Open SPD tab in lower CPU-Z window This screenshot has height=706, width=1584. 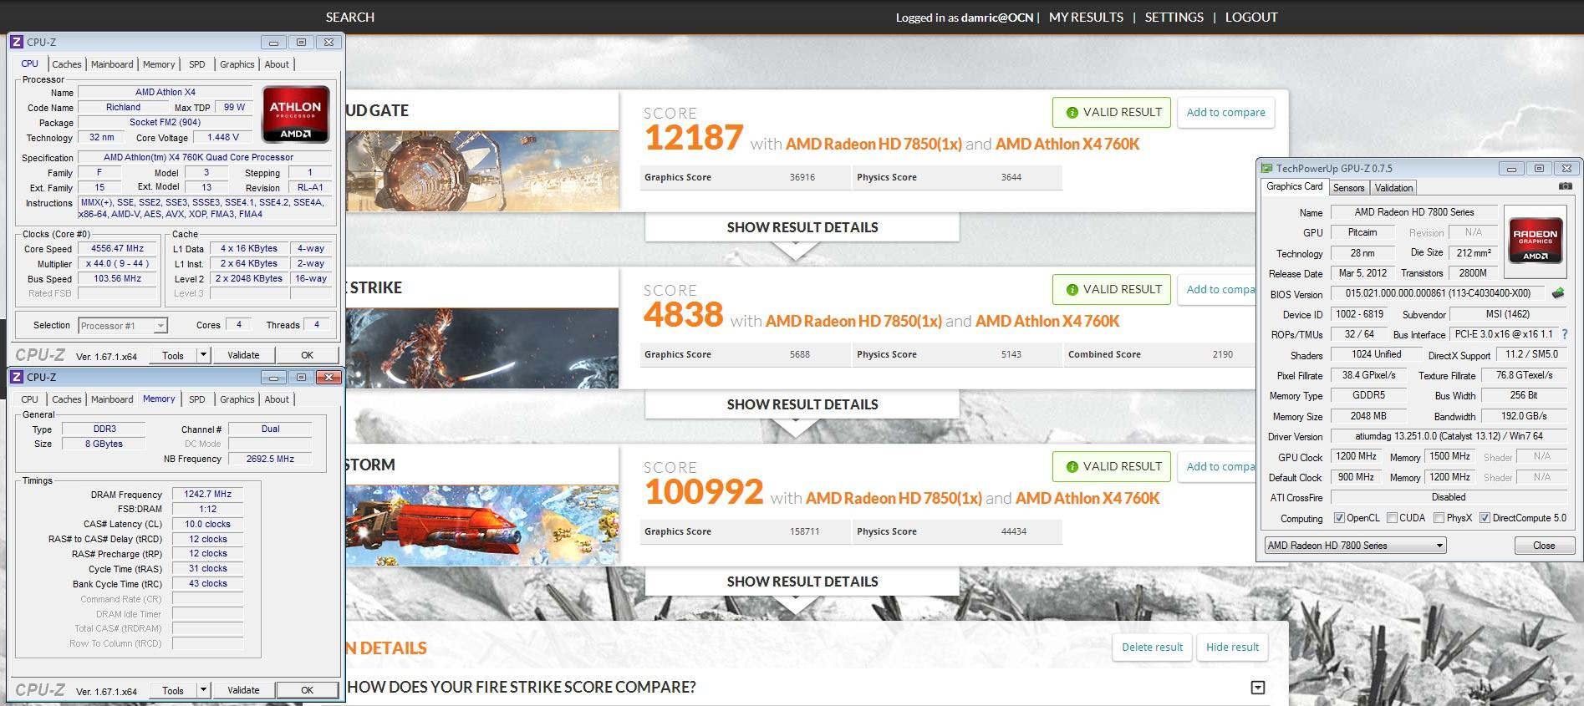coord(197,399)
